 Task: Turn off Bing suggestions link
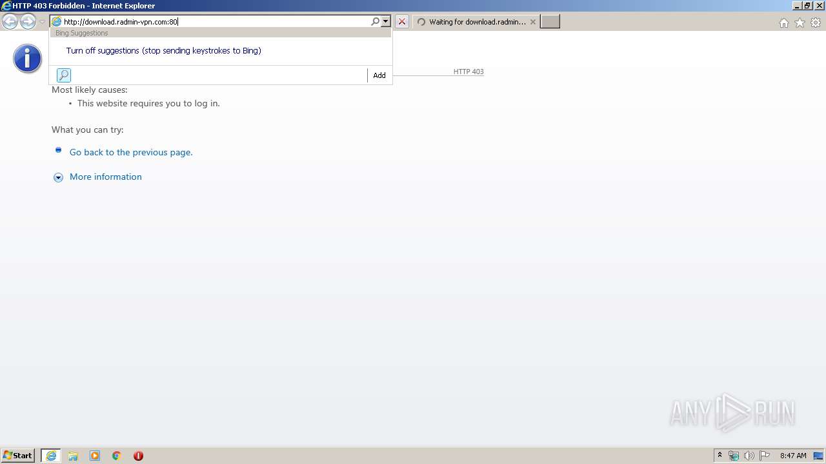164,50
